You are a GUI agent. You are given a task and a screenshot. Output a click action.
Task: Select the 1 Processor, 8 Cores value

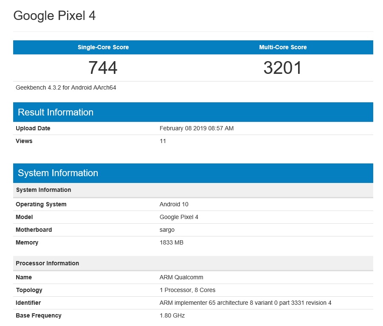click(x=187, y=290)
